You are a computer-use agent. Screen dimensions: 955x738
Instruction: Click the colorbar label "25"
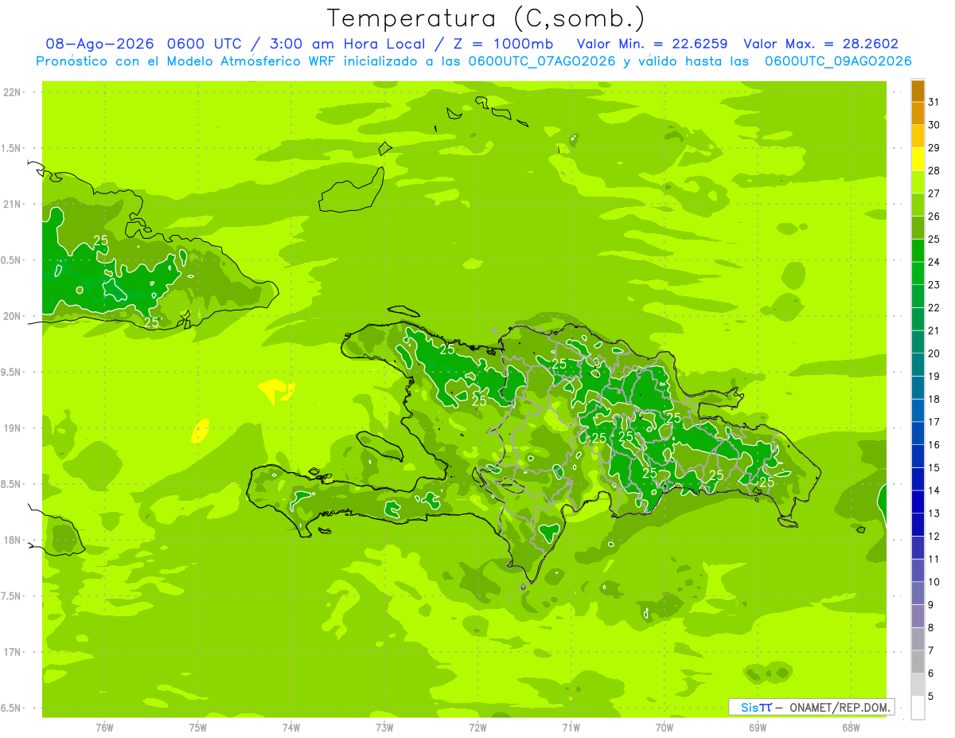click(934, 239)
